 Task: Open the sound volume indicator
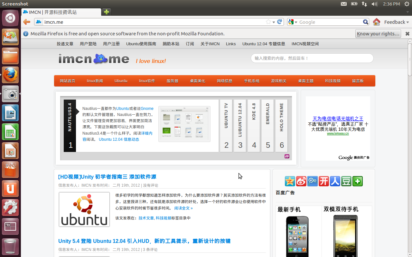[374, 4]
